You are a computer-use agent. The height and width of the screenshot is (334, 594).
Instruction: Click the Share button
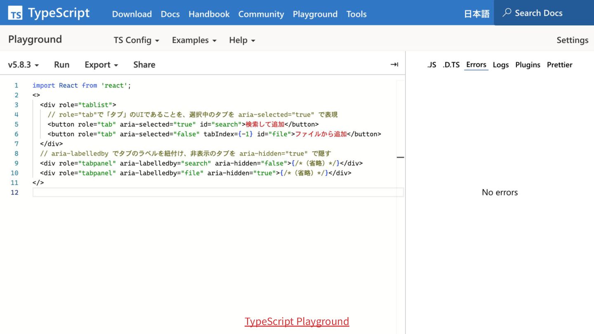pos(144,65)
